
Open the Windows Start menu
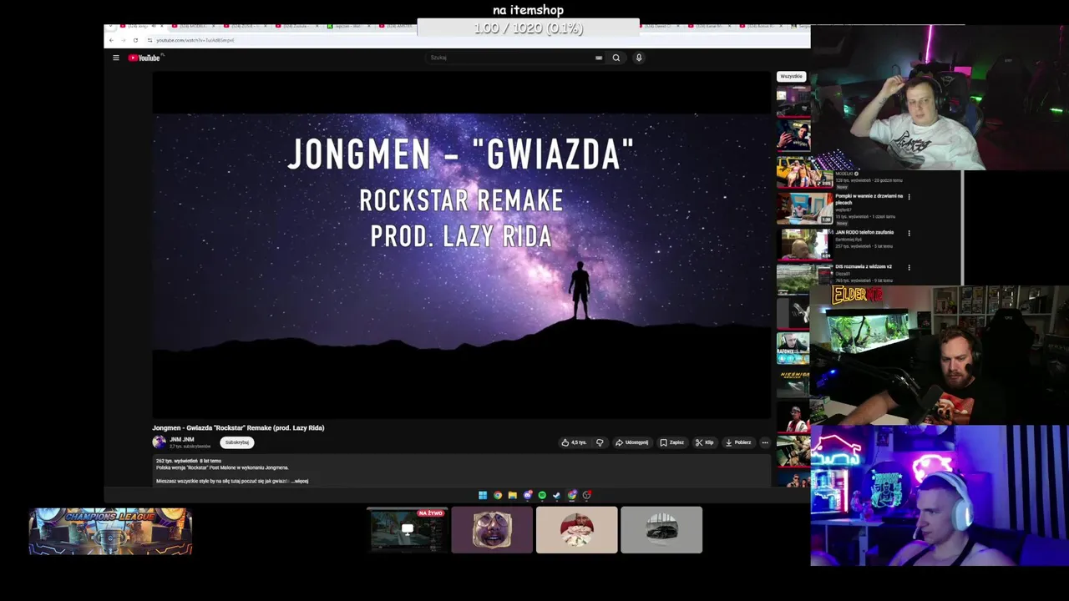pos(483,495)
